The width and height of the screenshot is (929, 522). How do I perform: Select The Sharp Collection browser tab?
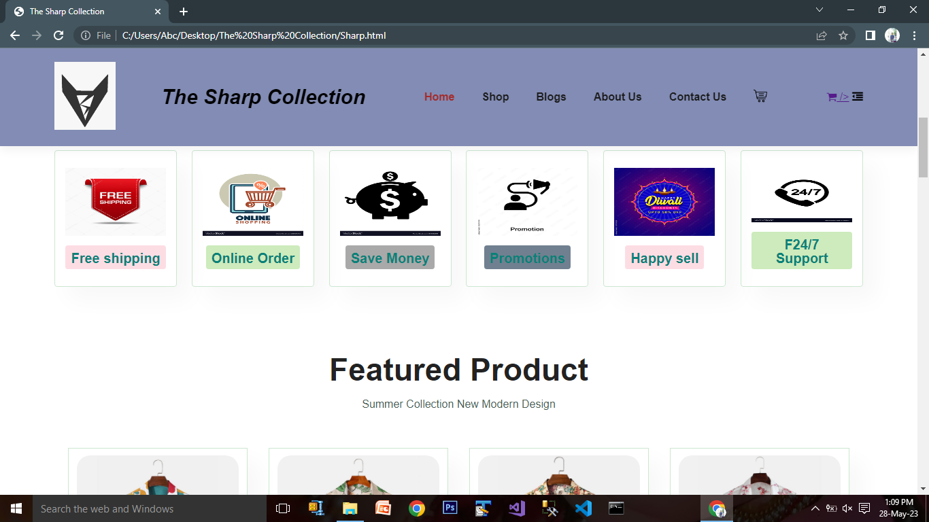click(x=86, y=12)
